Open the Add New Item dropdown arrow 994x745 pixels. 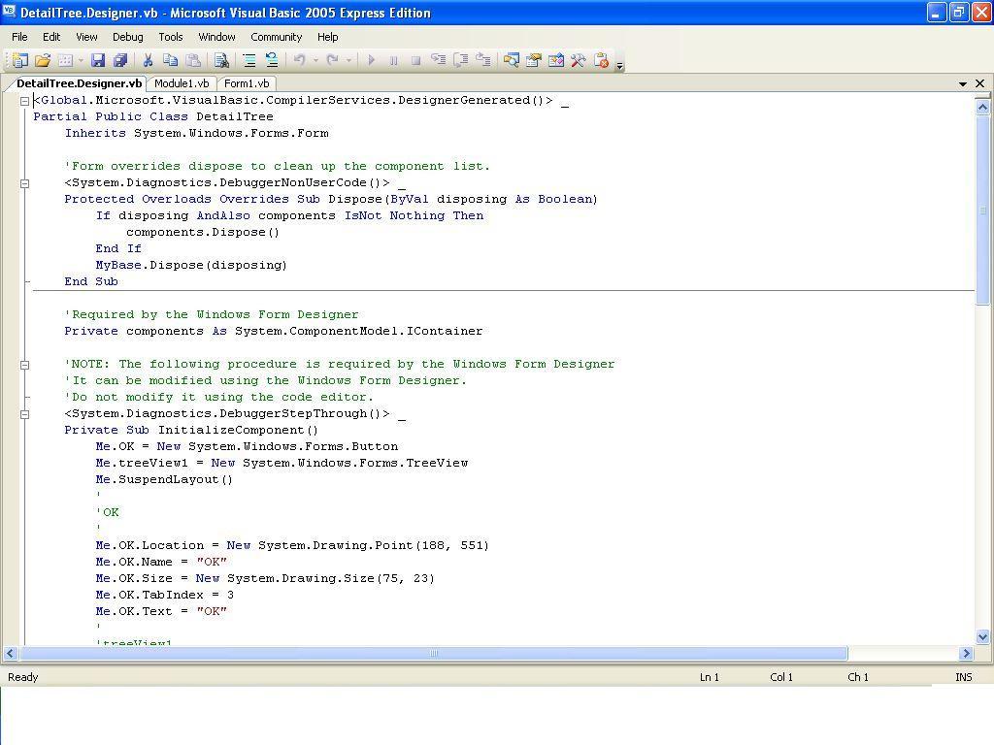[x=81, y=60]
